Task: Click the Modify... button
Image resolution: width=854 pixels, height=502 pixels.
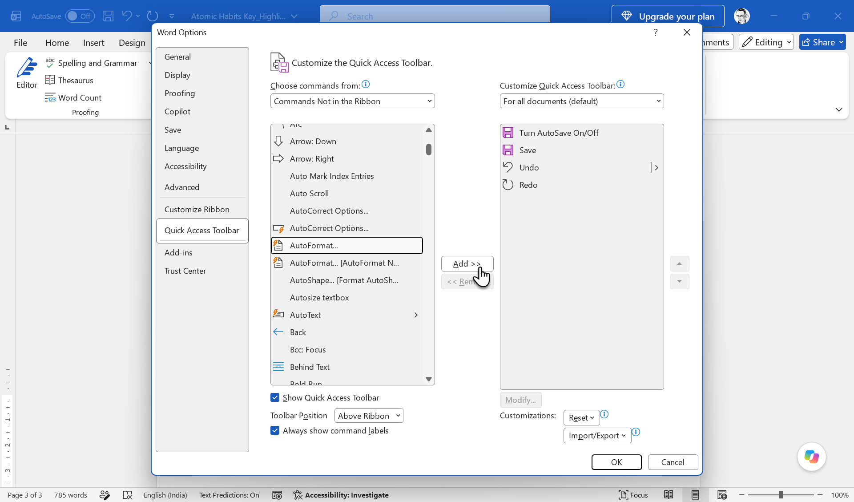Action: 520,400
